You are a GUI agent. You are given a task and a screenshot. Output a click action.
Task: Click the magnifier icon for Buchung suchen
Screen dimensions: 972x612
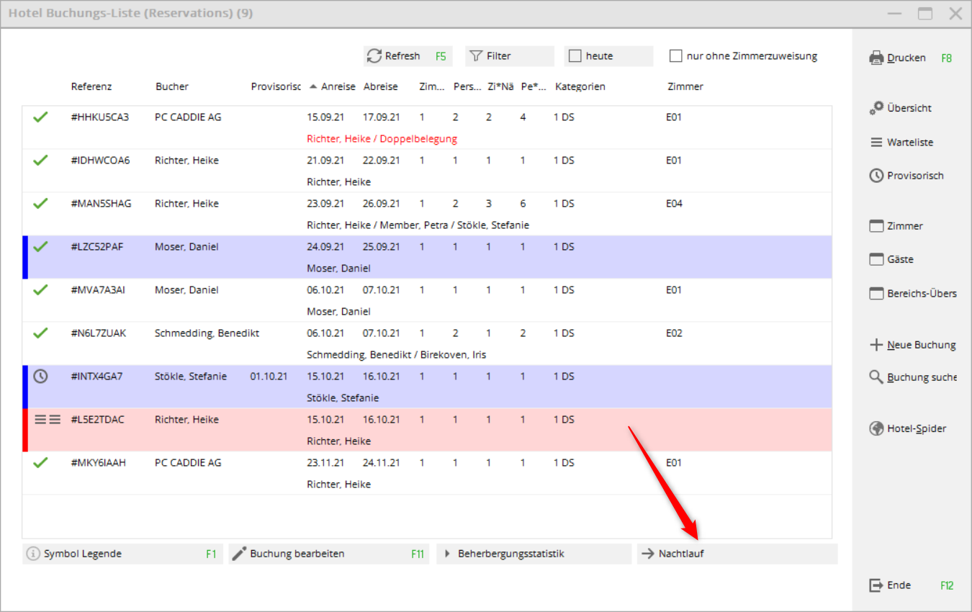pos(876,377)
